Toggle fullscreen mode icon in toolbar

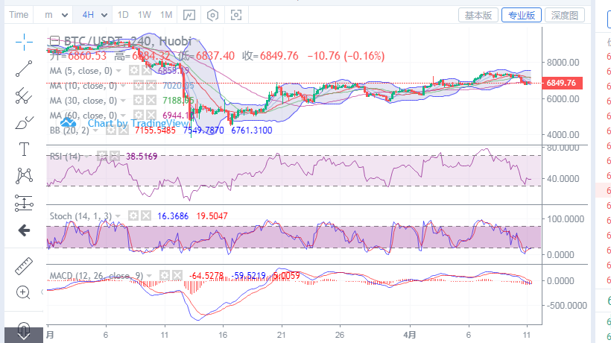(237, 15)
